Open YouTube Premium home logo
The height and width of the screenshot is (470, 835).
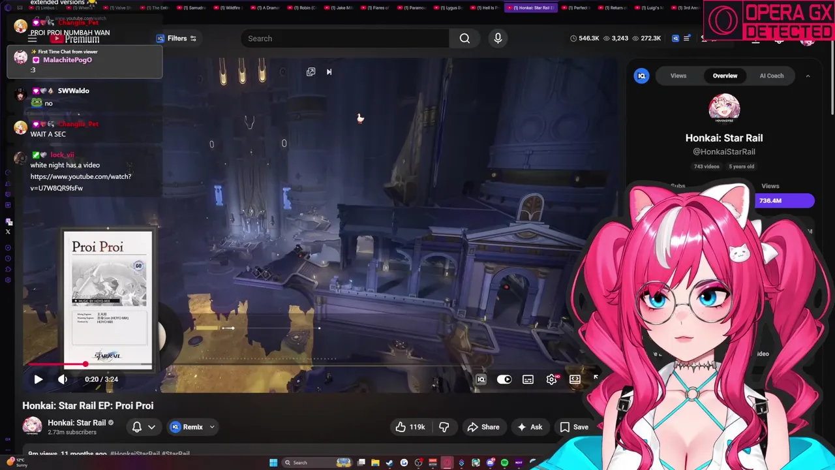pyautogui.click(x=74, y=39)
